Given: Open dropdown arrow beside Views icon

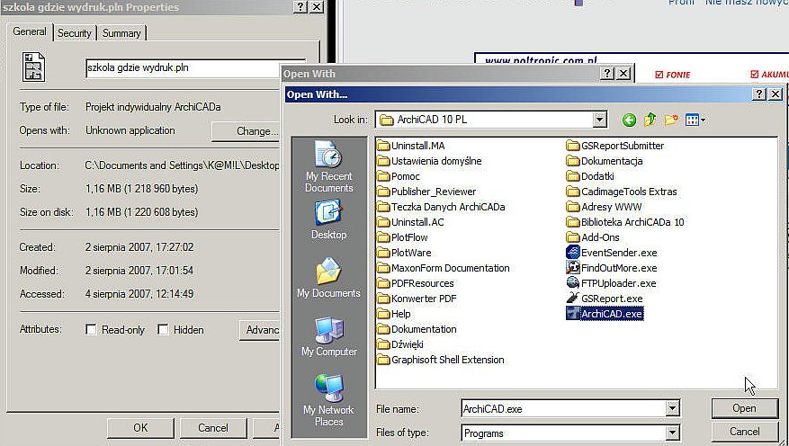Looking at the screenshot, I should 703,120.
